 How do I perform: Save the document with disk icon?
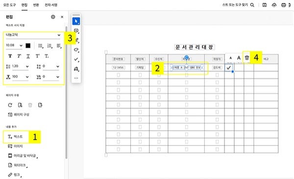pos(265,5)
